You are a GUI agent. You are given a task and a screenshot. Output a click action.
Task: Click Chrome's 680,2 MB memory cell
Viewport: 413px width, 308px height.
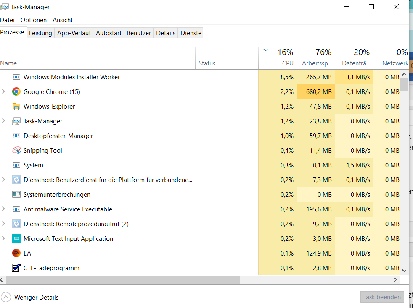(x=316, y=92)
